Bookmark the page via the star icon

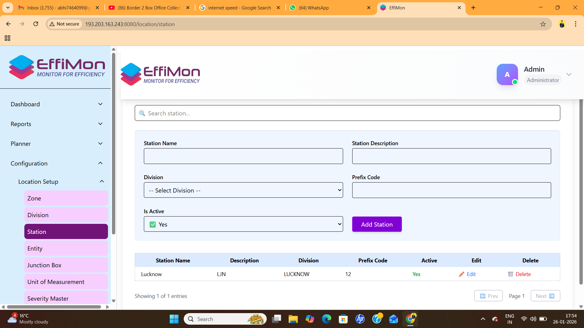pos(543,24)
